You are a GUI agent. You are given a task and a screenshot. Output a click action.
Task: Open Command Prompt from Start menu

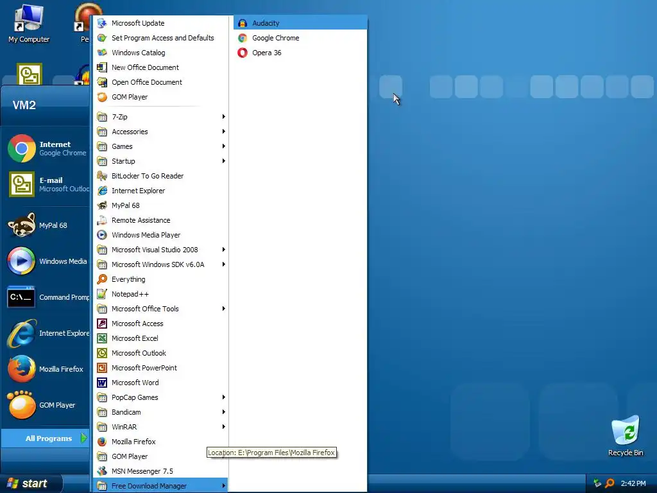pos(47,297)
